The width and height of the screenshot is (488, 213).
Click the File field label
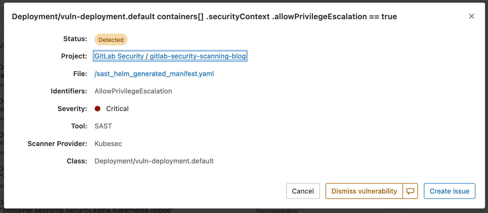[80, 74]
